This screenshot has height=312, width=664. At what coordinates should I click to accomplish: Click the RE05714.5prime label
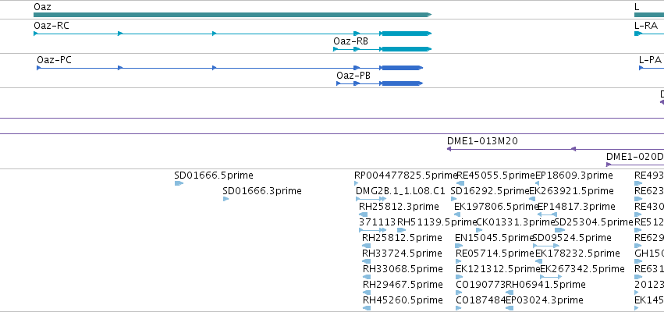(495, 253)
